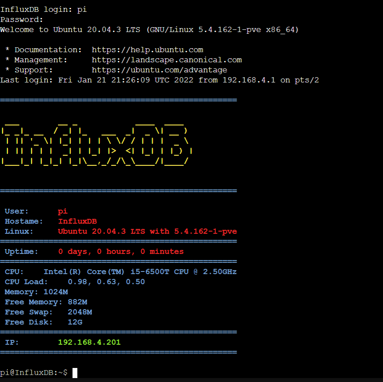Click 'pts/2' in the last login line
This screenshot has width=383, height=382.
click(x=307, y=80)
